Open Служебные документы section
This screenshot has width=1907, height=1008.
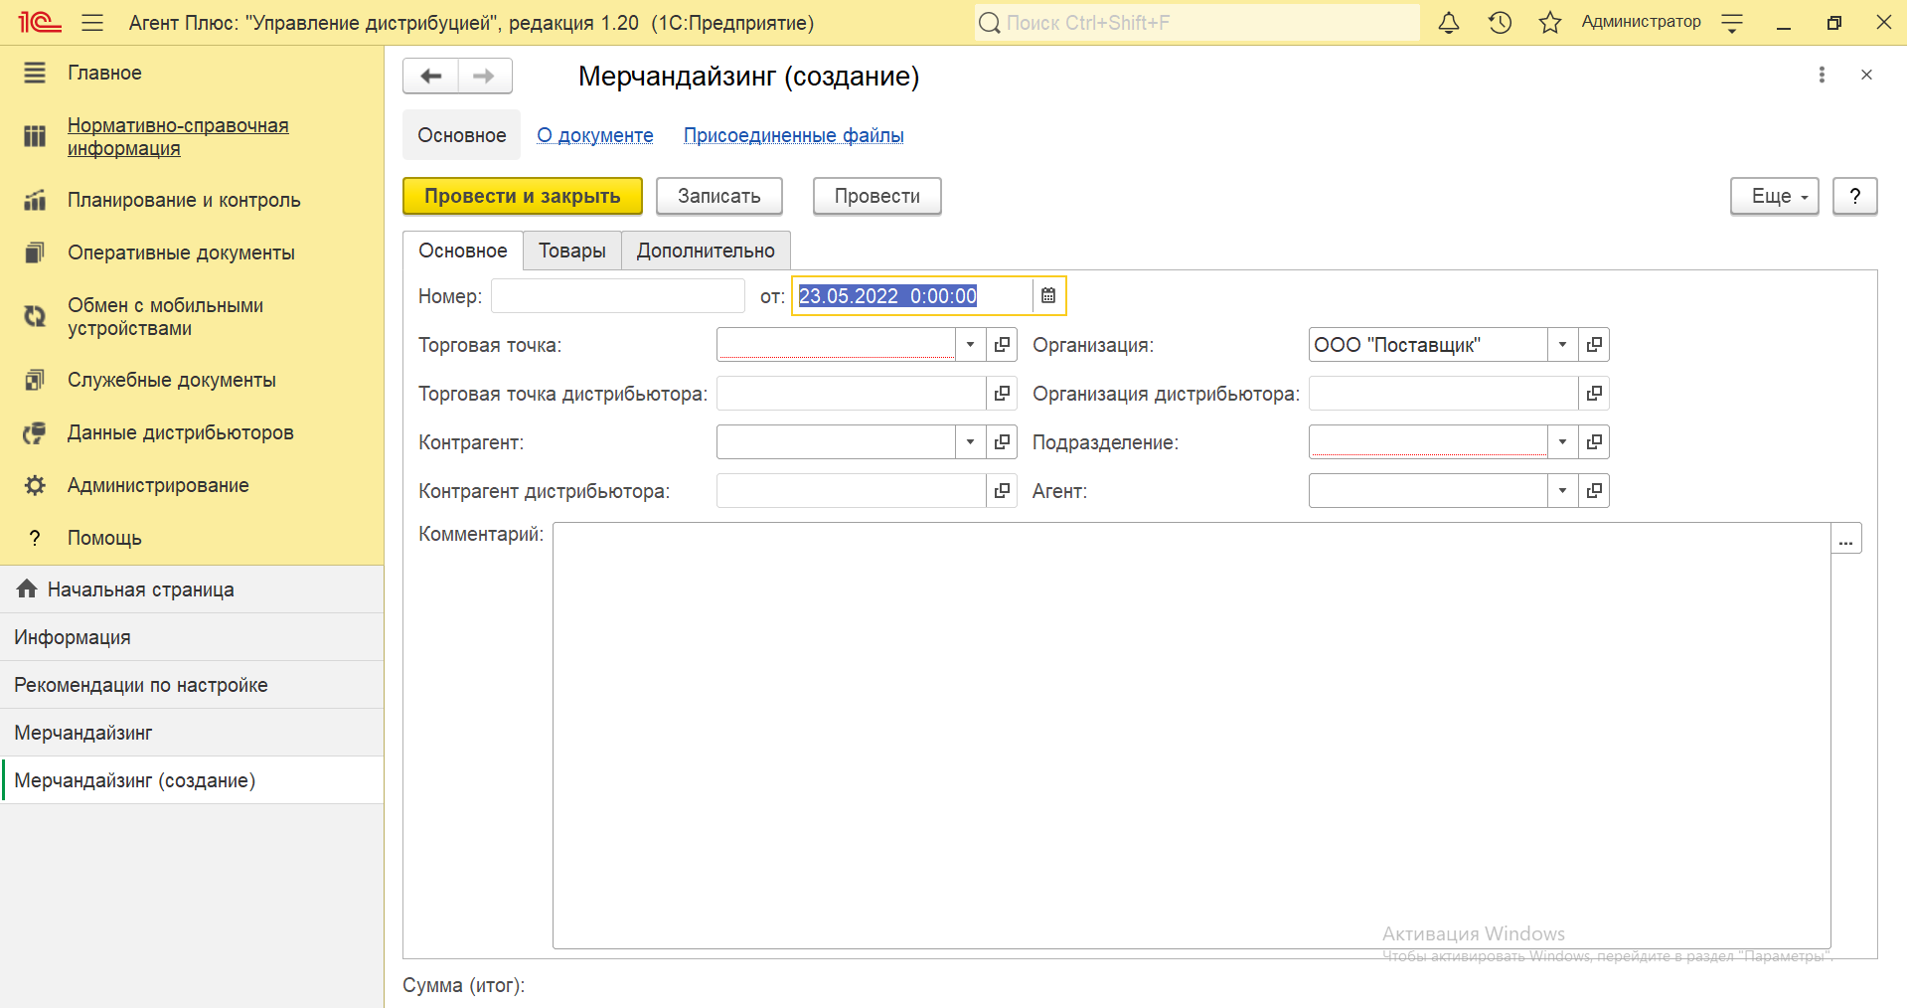(x=172, y=380)
